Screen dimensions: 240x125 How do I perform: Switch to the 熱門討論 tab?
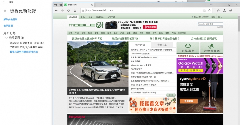click(x=140, y=45)
